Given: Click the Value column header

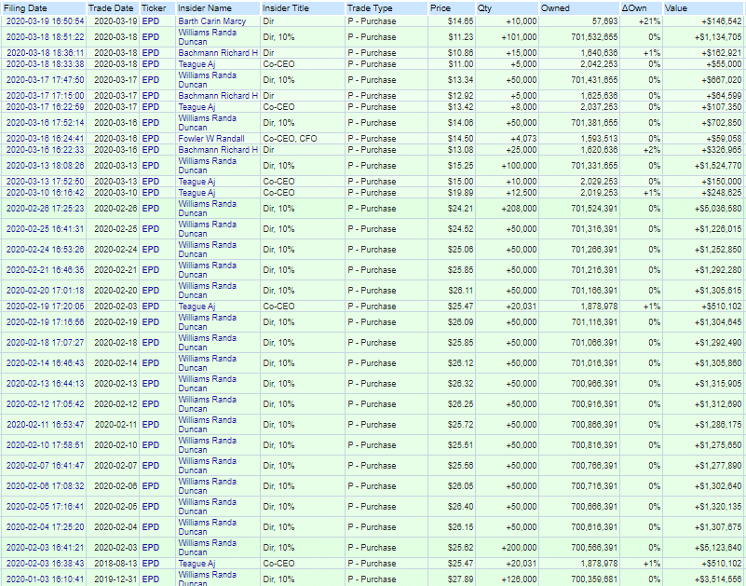Looking at the screenshot, I should coord(676,8).
